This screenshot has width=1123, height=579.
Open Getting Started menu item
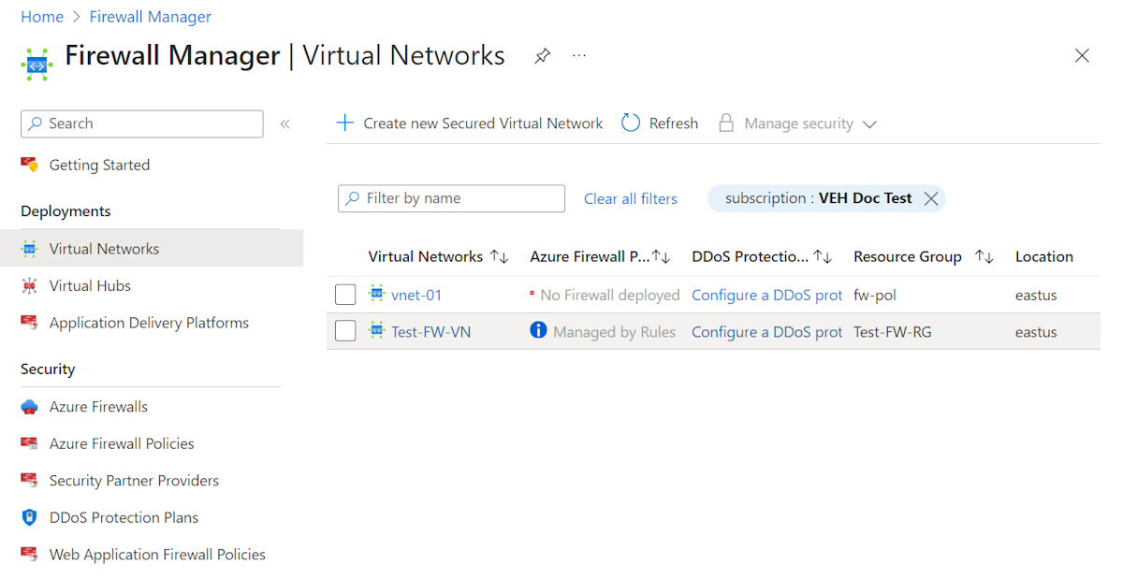point(99,165)
